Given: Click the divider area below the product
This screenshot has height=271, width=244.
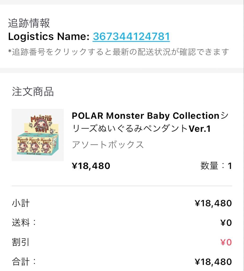Looking at the screenshot, I should pos(122,186).
